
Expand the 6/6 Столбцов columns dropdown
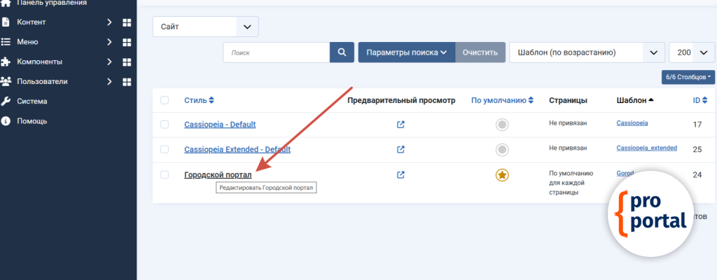click(x=688, y=76)
